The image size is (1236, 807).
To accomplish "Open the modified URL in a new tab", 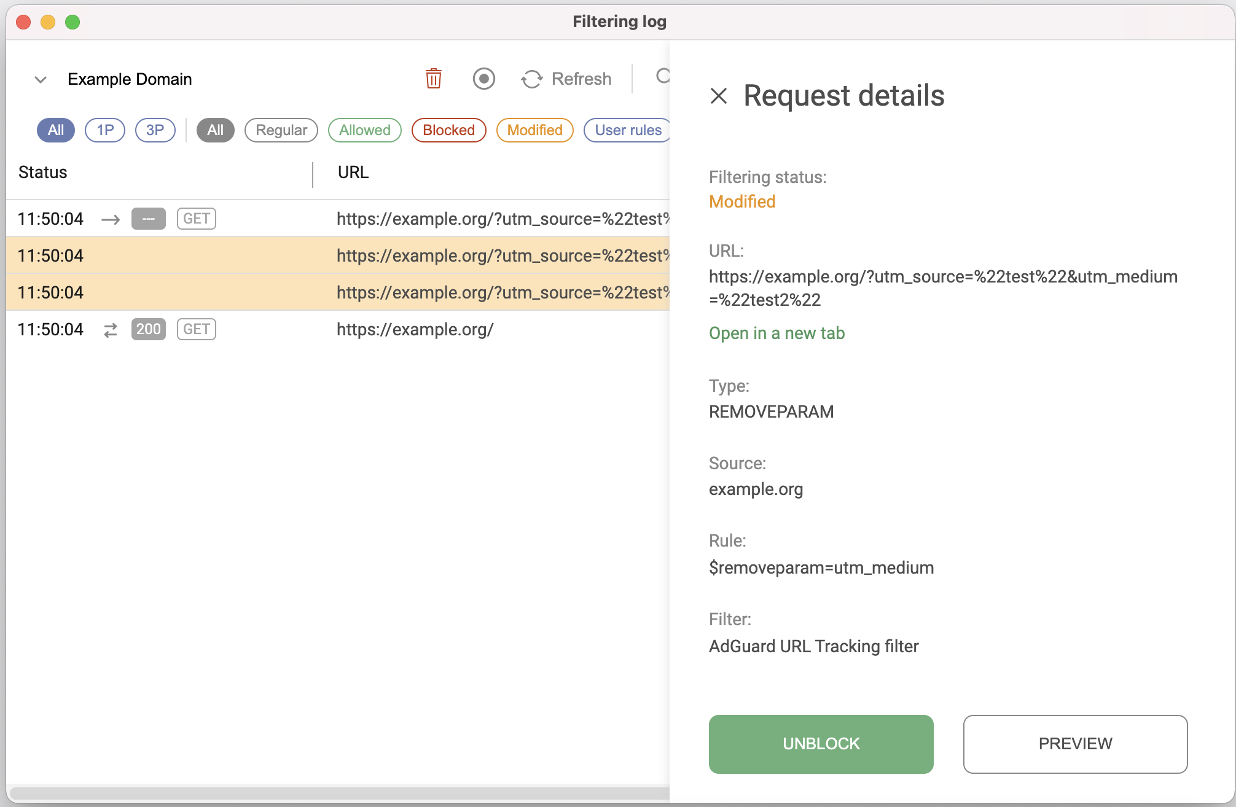I will point(776,333).
